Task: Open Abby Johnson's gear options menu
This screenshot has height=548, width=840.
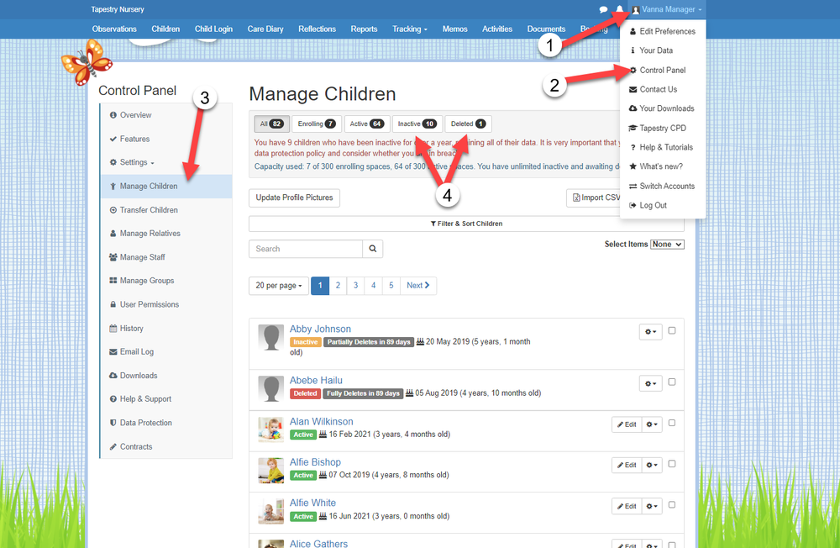Action: click(x=651, y=332)
